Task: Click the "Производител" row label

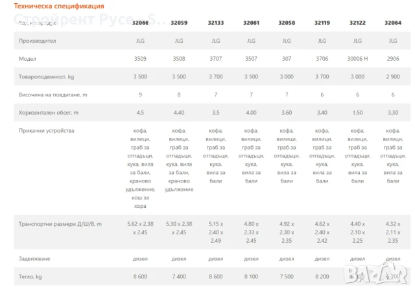Action: point(38,41)
